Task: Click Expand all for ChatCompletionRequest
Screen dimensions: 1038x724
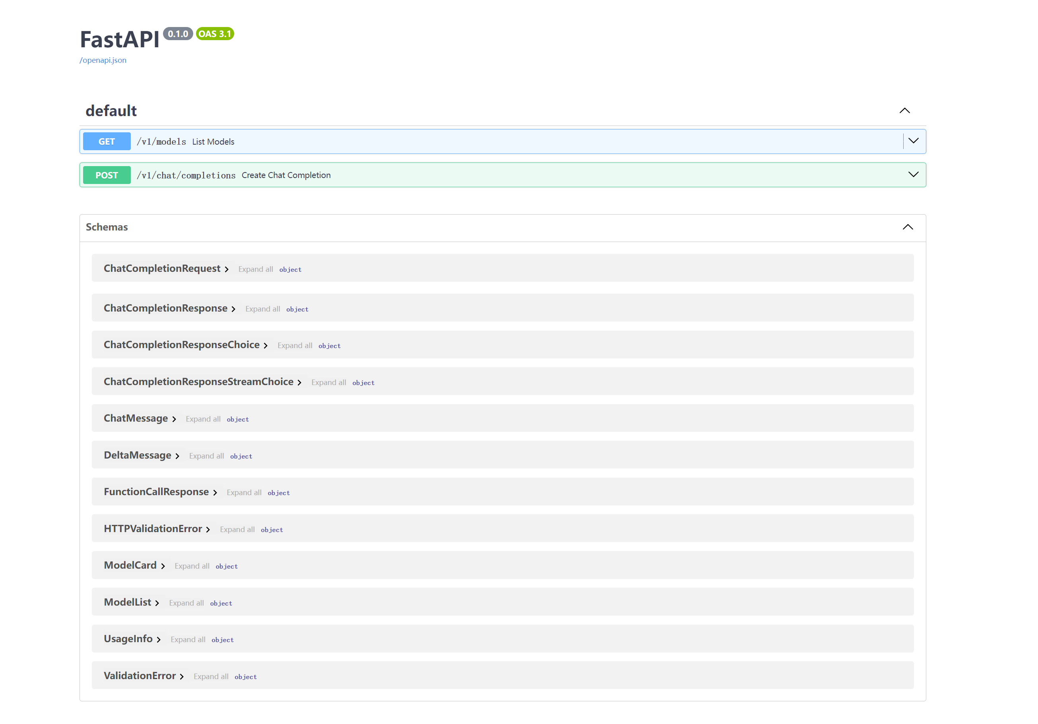Action: coord(256,269)
